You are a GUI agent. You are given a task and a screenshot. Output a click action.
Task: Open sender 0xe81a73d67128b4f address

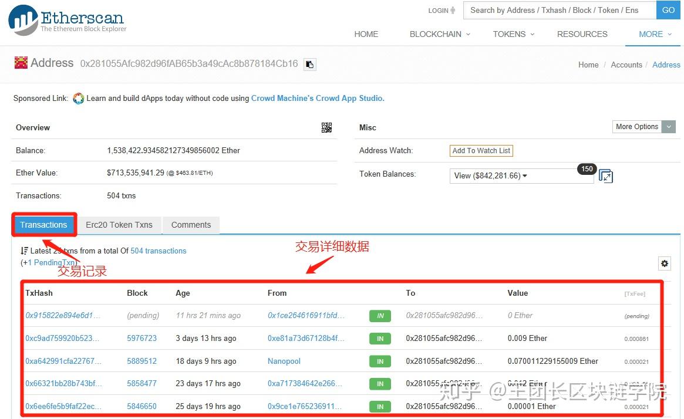pos(306,338)
